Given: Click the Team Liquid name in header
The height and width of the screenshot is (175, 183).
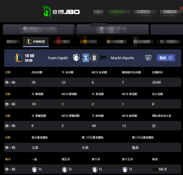Looking at the screenshot, I should click(58, 58).
